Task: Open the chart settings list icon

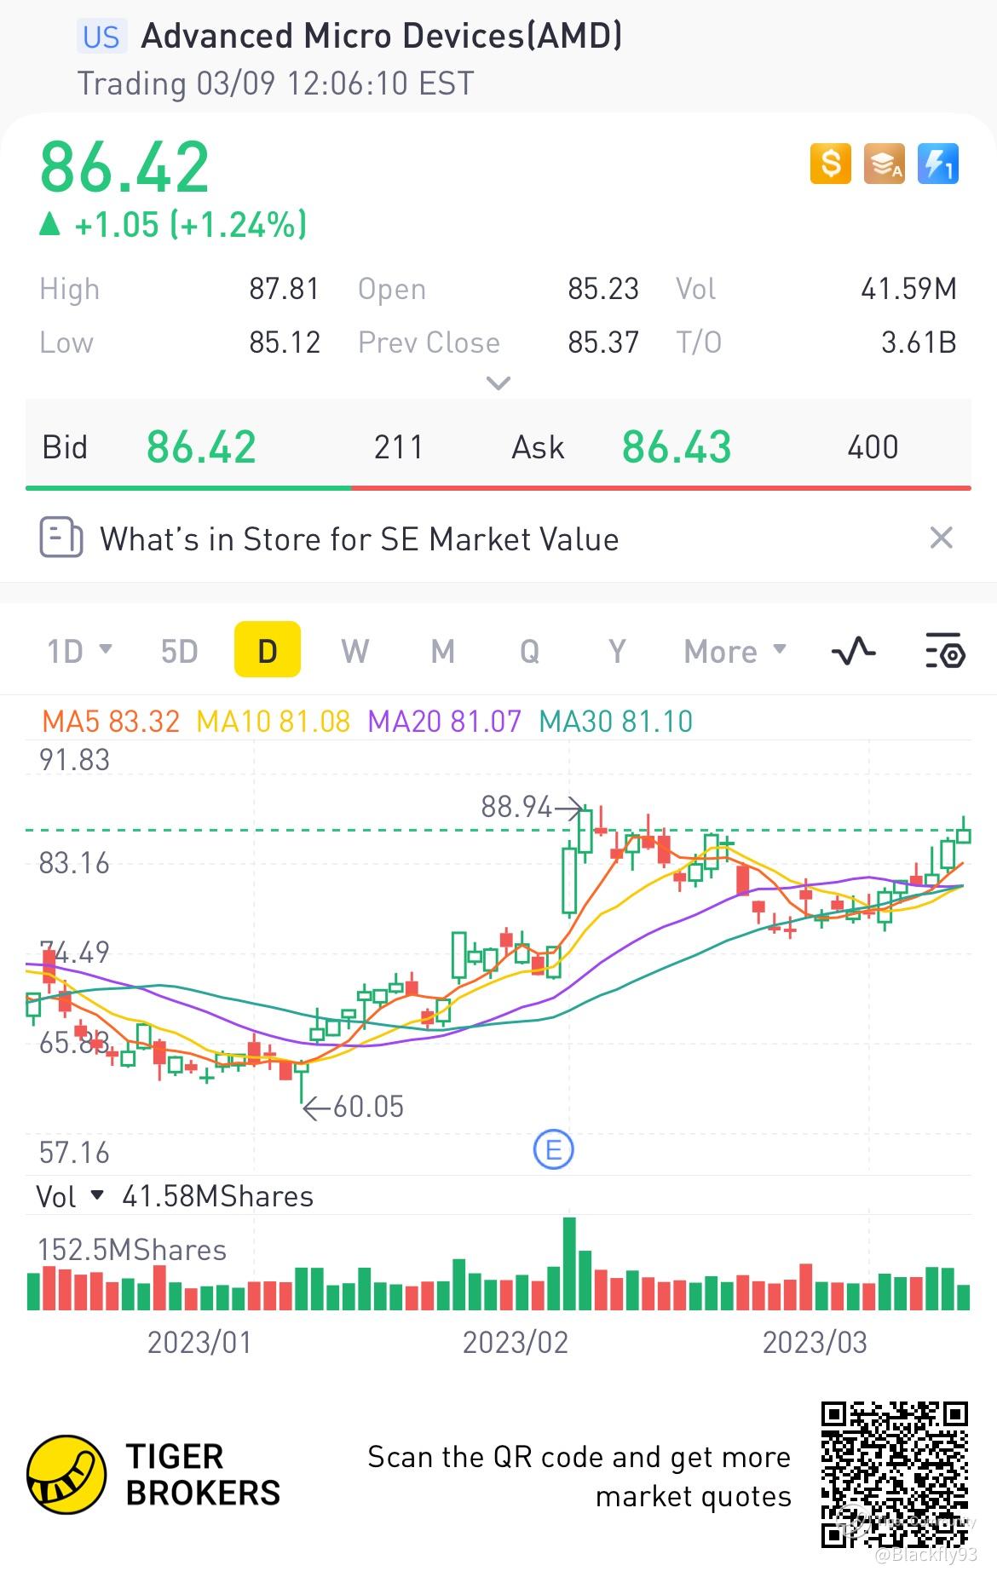Action: click(x=944, y=652)
